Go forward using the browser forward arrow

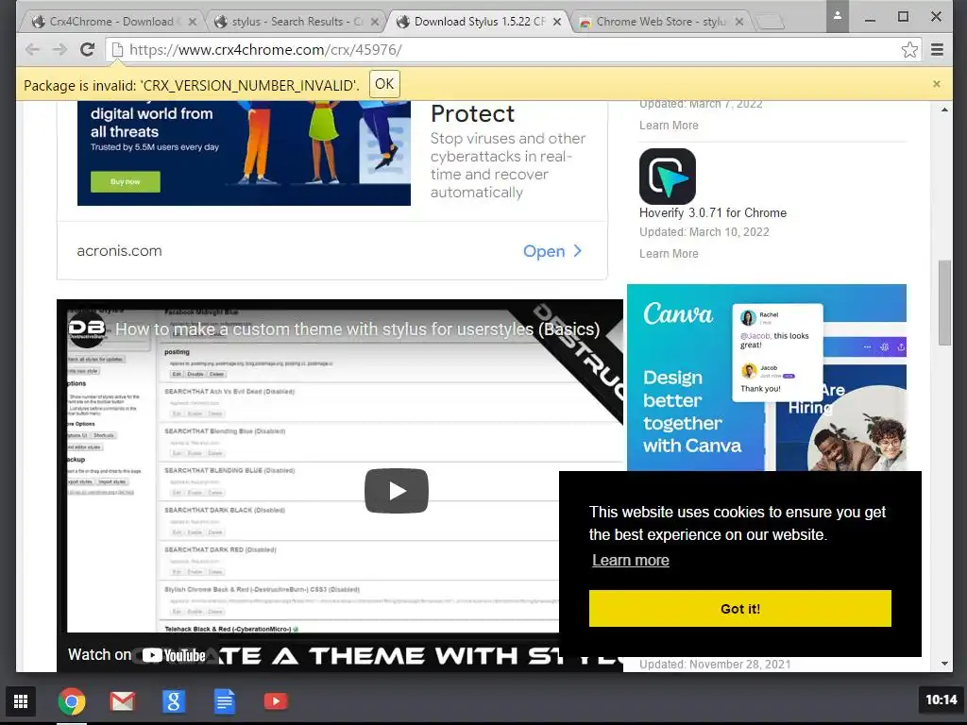click(x=59, y=50)
